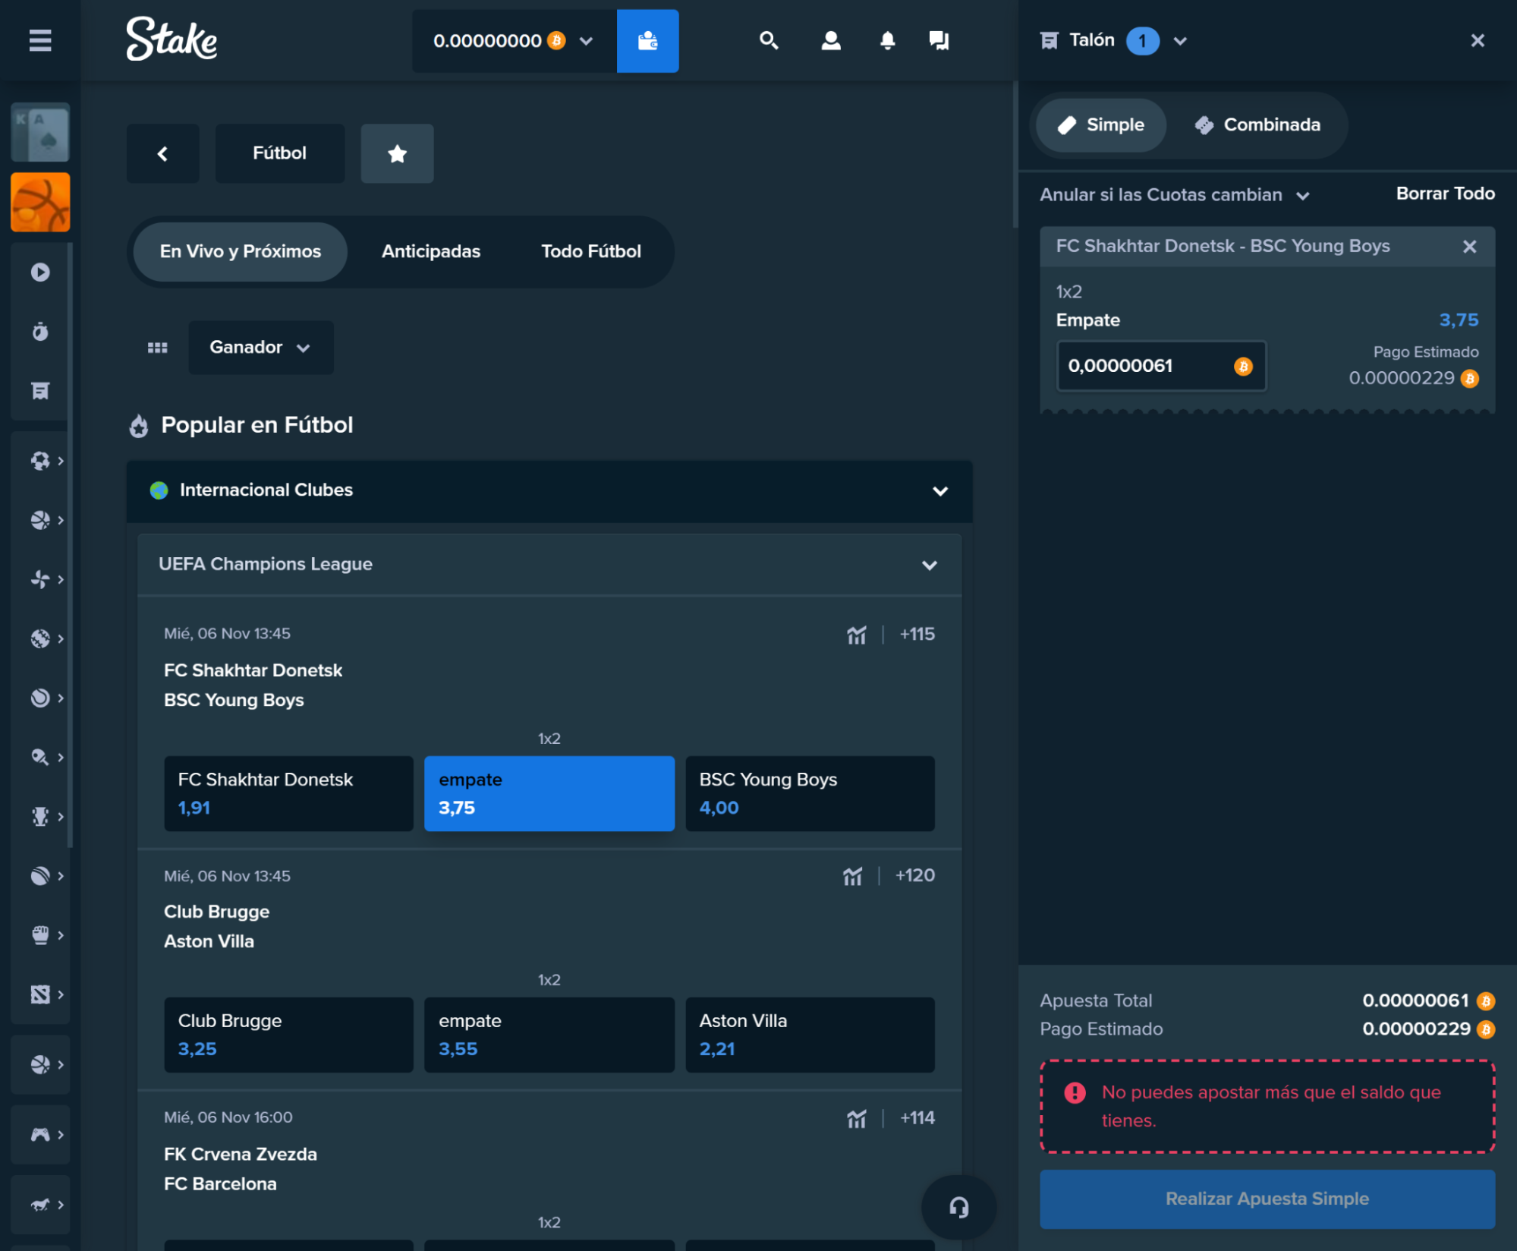Open FC Shakhtar Donetsk match title
This screenshot has width=1517, height=1251.
253,670
